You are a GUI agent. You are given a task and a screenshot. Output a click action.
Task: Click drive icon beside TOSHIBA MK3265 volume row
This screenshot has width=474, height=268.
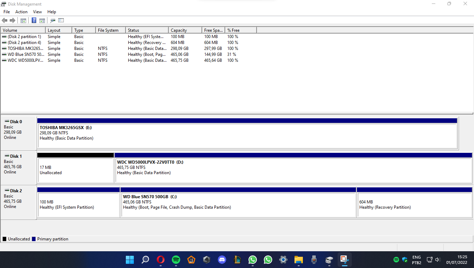4,49
